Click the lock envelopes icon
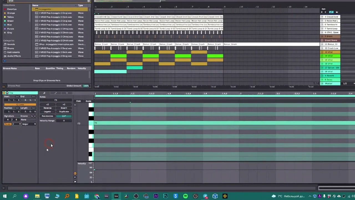 click(337, 12)
